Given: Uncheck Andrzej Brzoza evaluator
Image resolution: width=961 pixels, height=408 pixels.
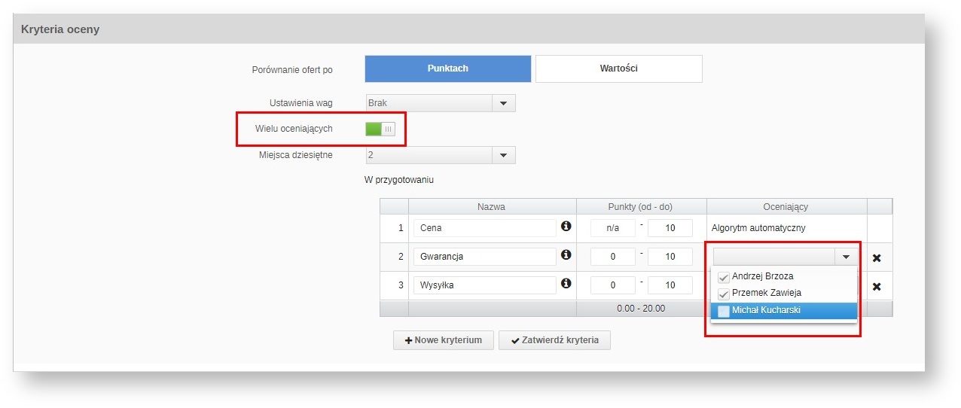Looking at the screenshot, I should coord(724,277).
